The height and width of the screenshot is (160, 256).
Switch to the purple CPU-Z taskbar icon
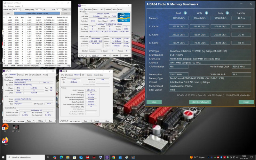click(107, 157)
